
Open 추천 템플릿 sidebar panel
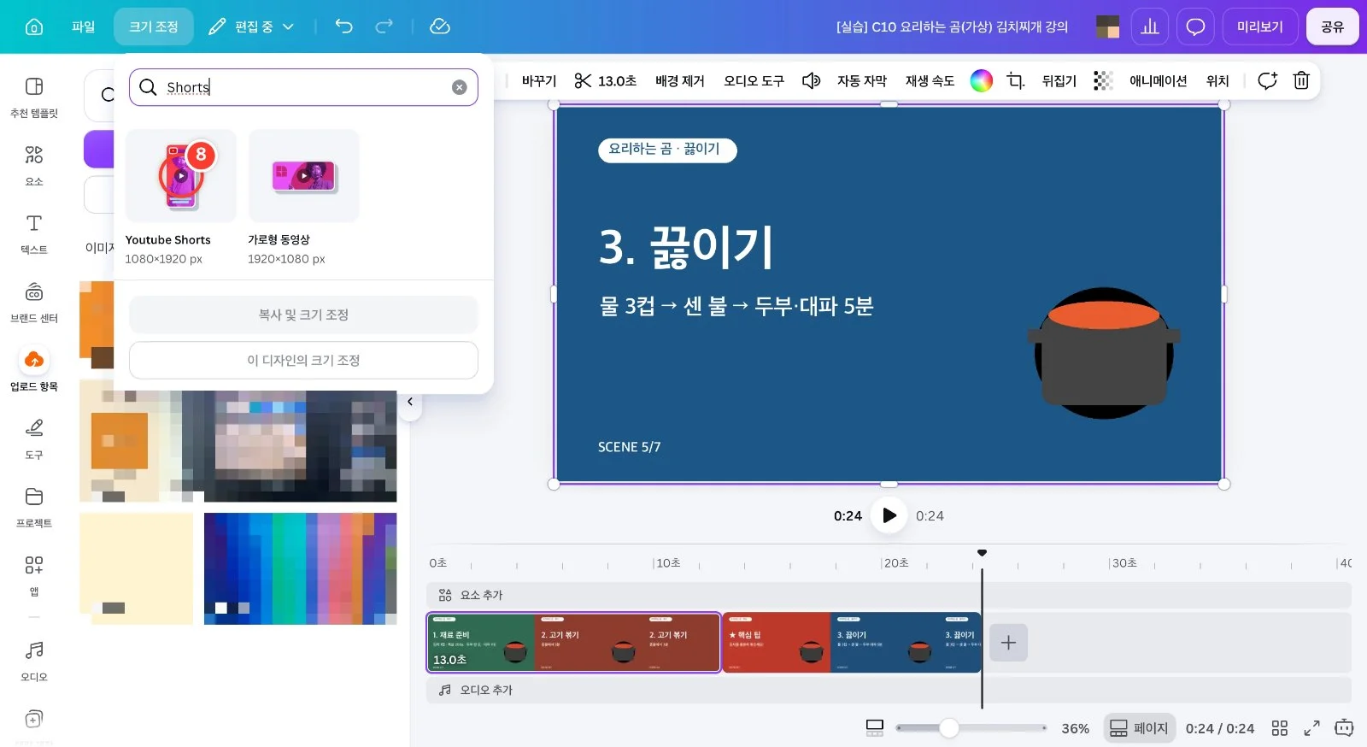click(34, 97)
